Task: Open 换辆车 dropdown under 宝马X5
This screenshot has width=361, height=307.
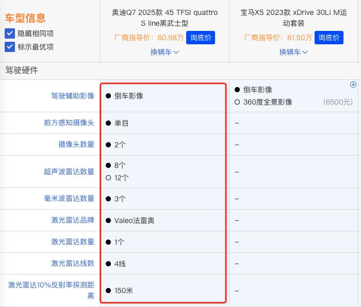Action: coord(293,52)
